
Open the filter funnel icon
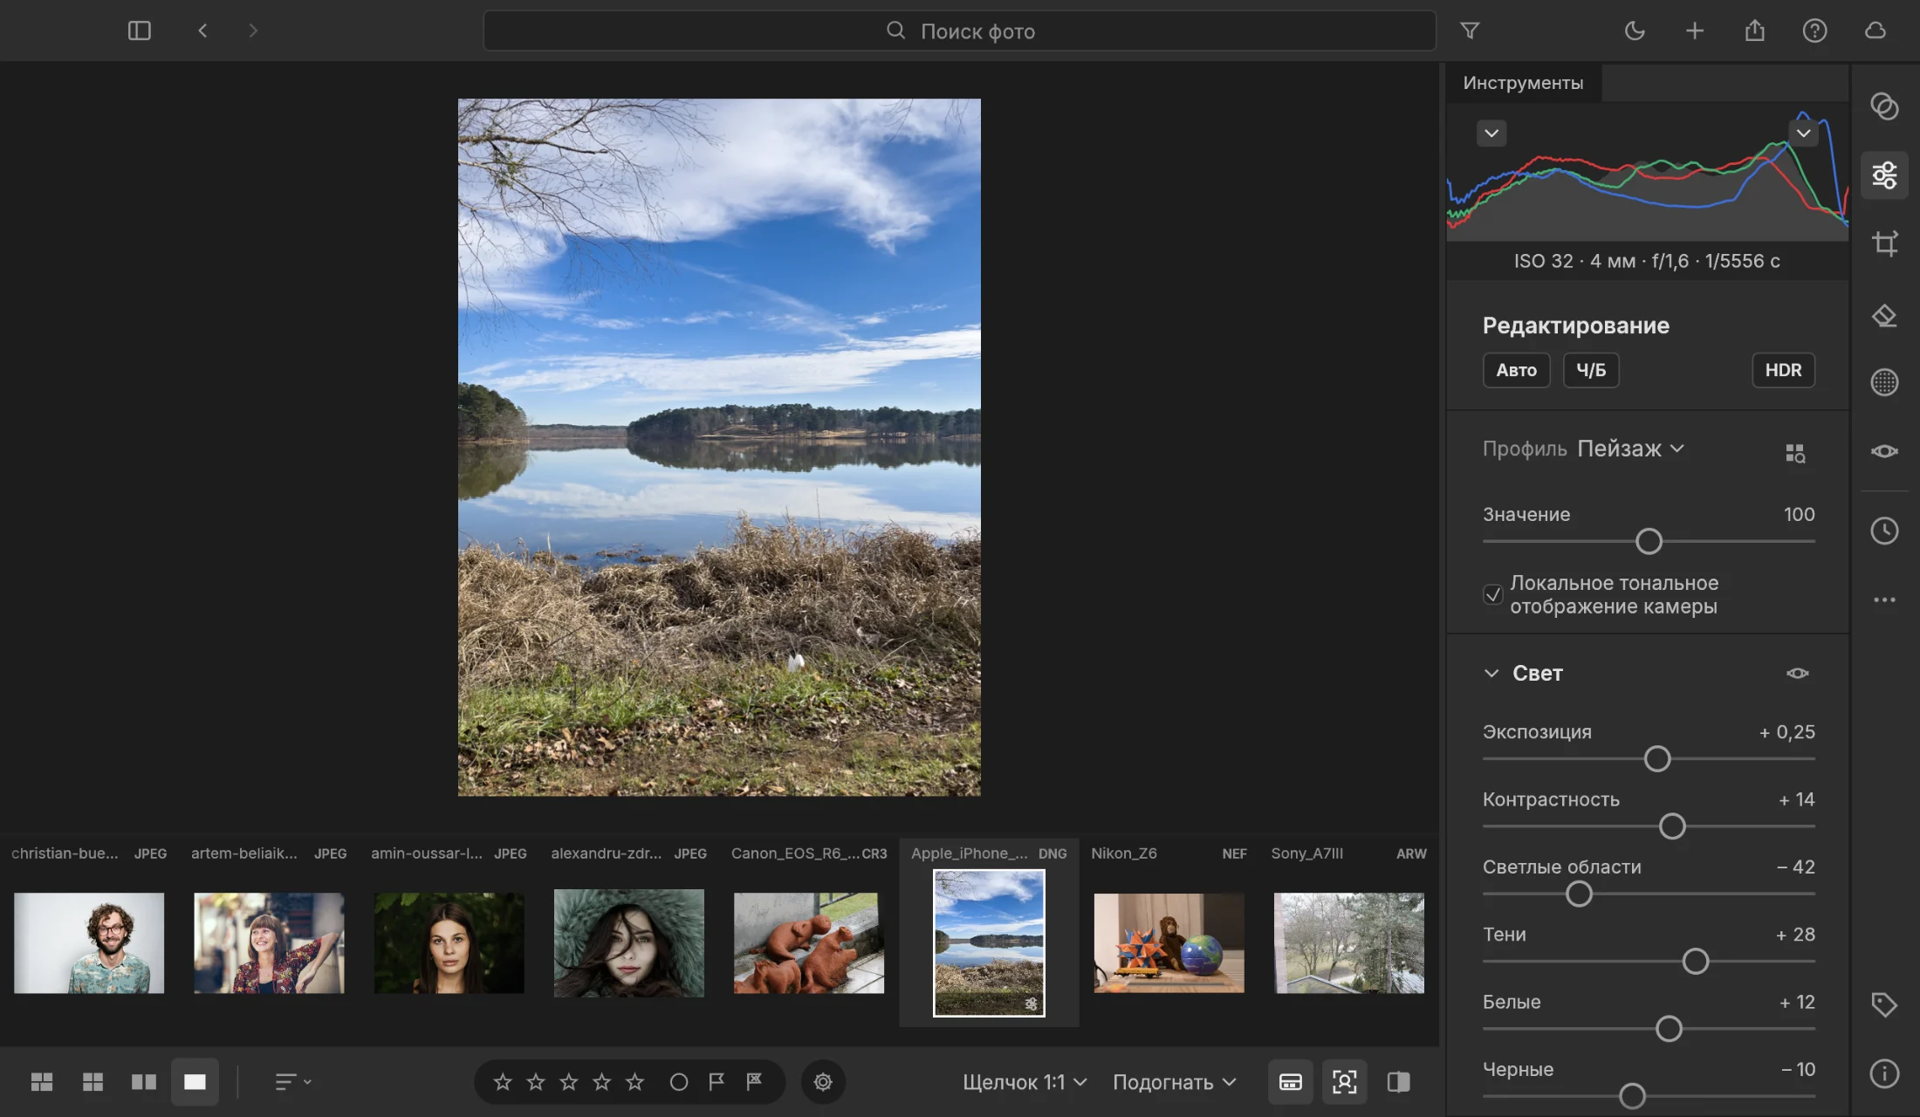[x=1470, y=31]
